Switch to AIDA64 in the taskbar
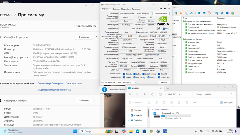Image resolution: width=240 pixels, height=135 pixels. point(165,131)
